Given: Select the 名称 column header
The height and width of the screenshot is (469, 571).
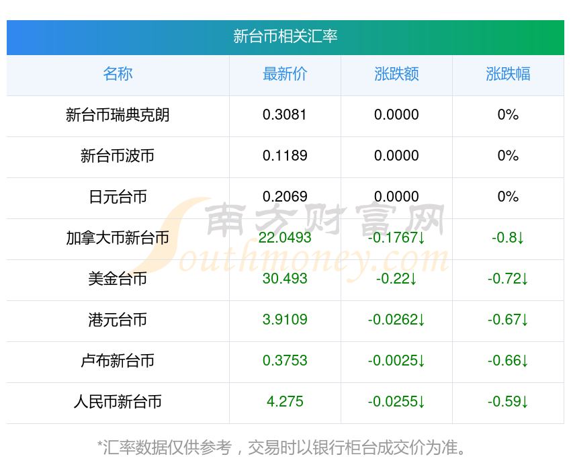Looking at the screenshot, I should coord(118,74).
